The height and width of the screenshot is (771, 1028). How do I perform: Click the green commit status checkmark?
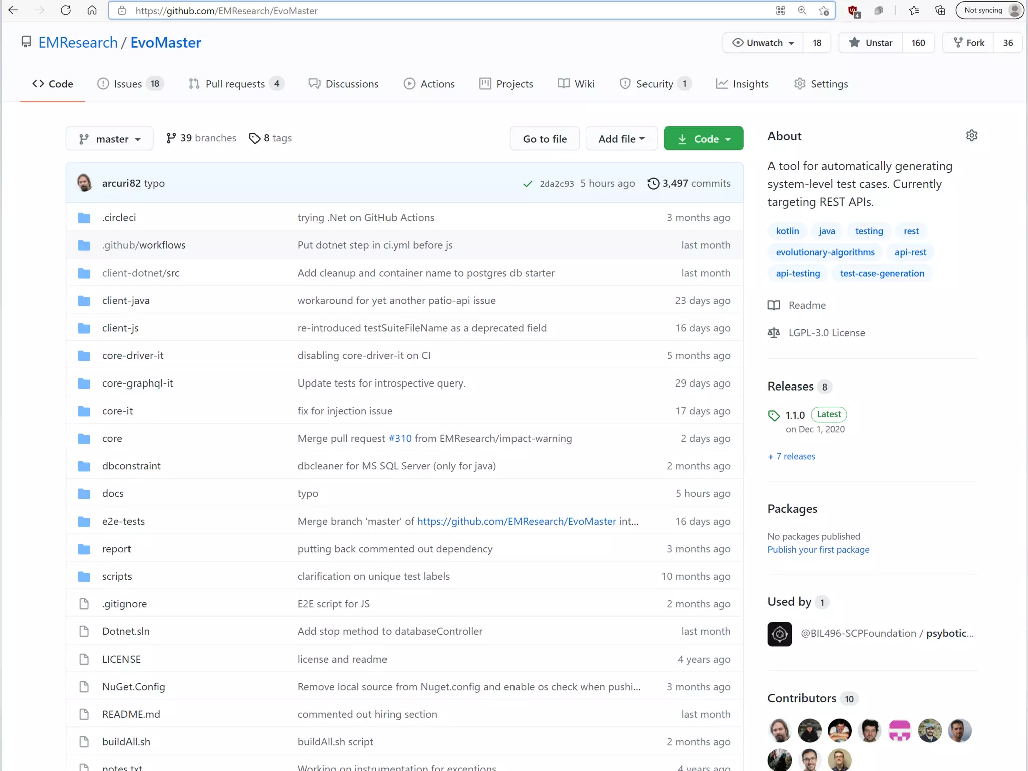coord(527,184)
